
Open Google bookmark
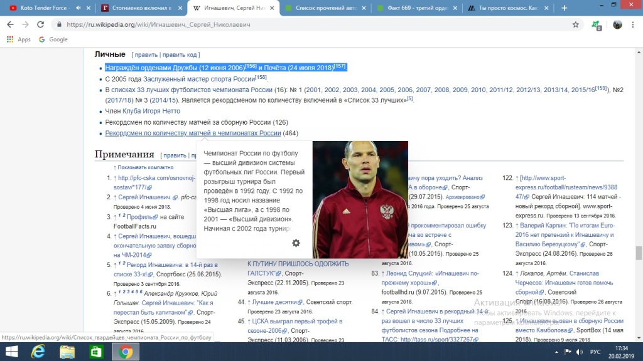point(53,39)
